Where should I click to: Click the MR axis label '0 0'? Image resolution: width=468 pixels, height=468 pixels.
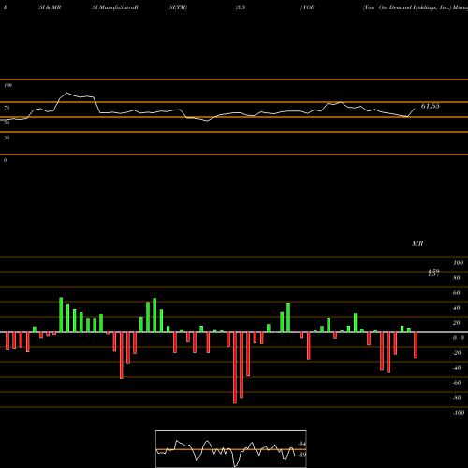459,338
